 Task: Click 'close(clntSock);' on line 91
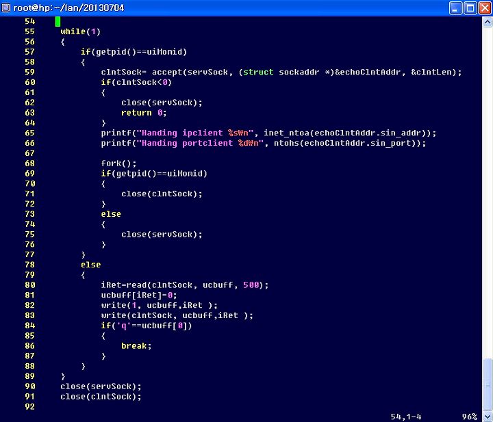pos(101,397)
